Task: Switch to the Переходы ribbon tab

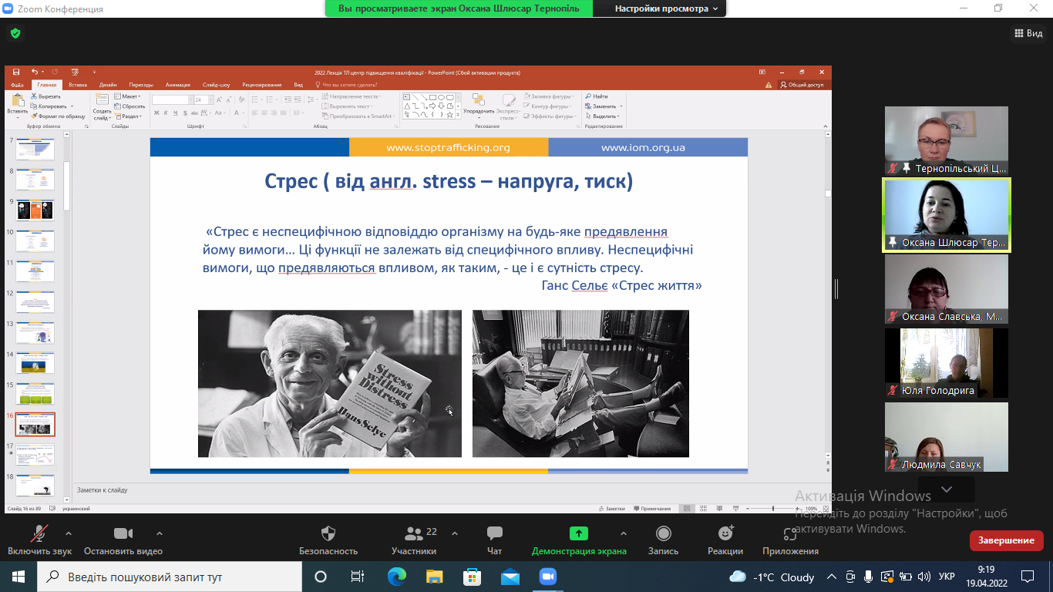Action: 141,85
